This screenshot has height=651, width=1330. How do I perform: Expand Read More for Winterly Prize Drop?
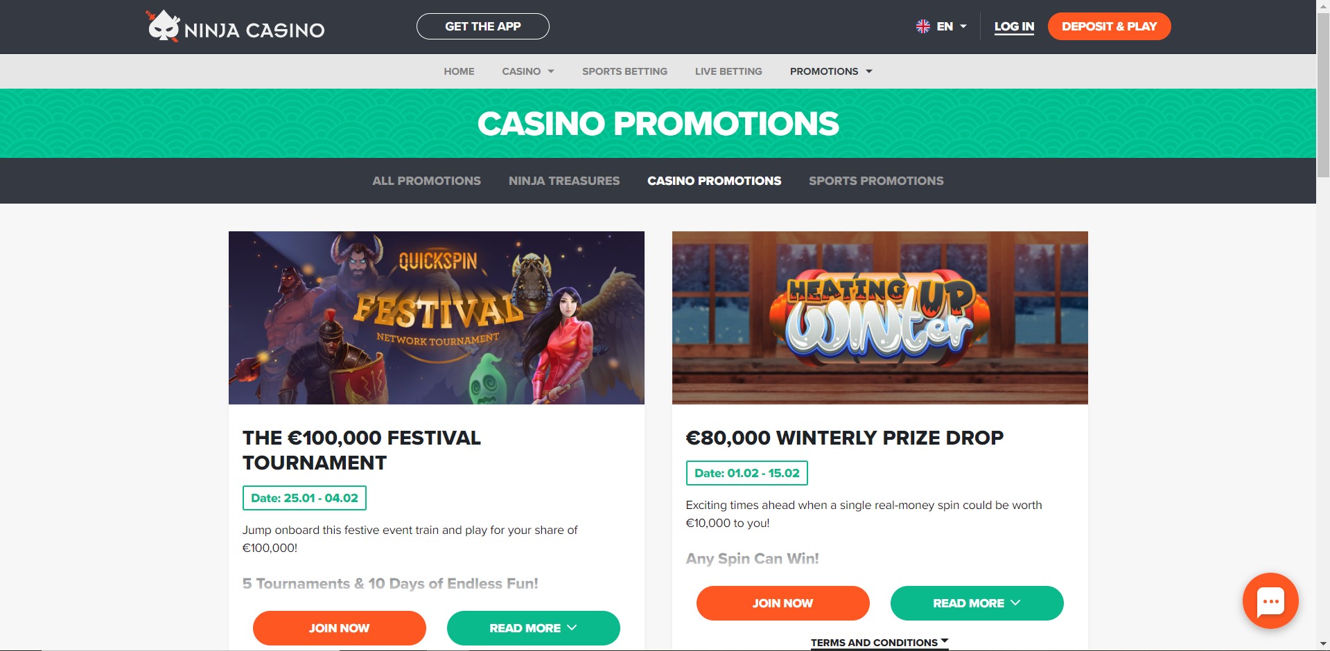977,603
